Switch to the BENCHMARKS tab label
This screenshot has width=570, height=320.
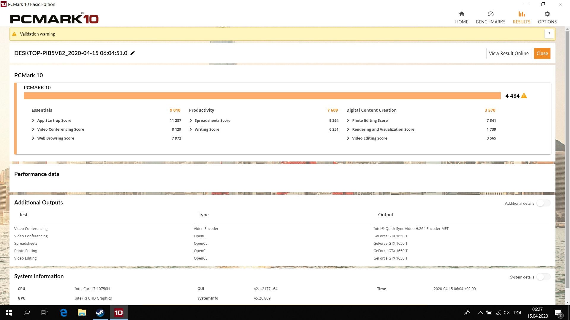(x=490, y=22)
